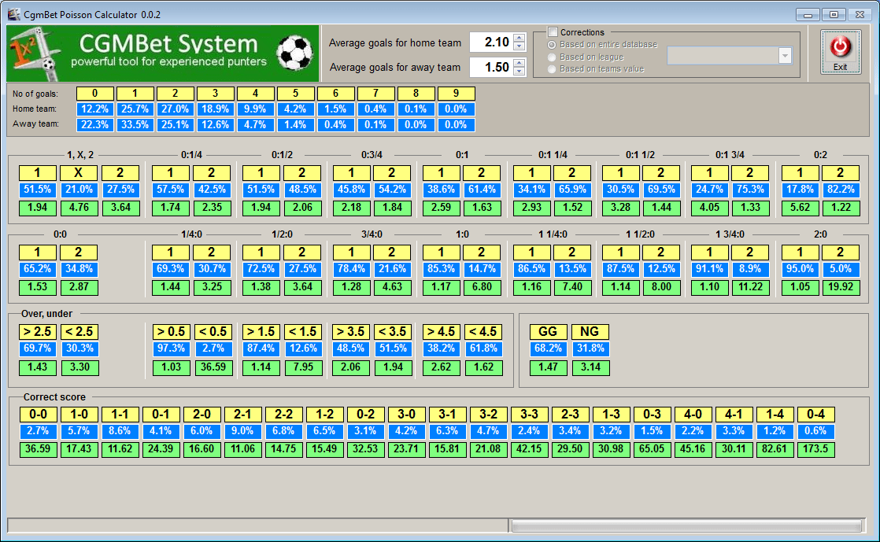Increase average goals for home team
The image size is (880, 542).
pos(519,39)
